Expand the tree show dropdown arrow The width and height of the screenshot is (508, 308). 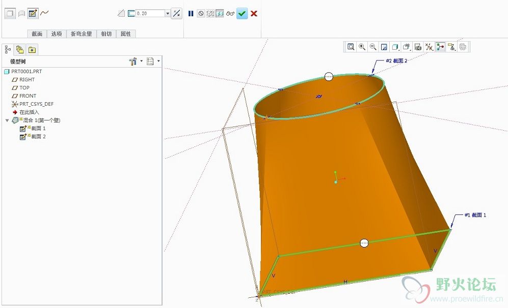coord(158,61)
